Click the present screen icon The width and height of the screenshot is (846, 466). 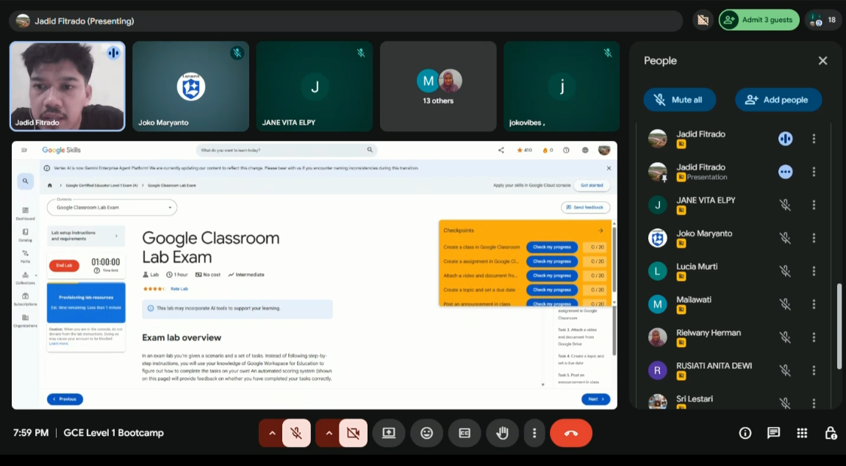[x=389, y=433]
